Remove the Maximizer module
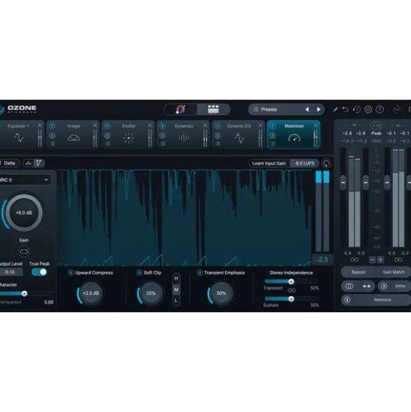Screen dimensions: 411x412 (x=316, y=125)
